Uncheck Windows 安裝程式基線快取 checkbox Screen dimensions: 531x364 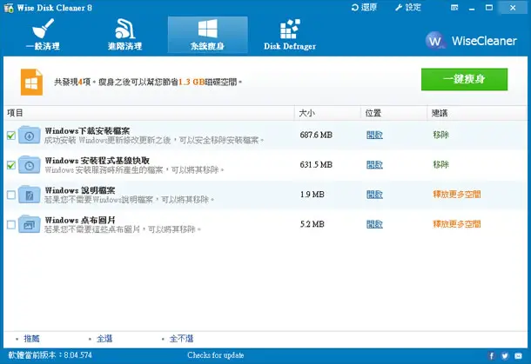coord(11,165)
